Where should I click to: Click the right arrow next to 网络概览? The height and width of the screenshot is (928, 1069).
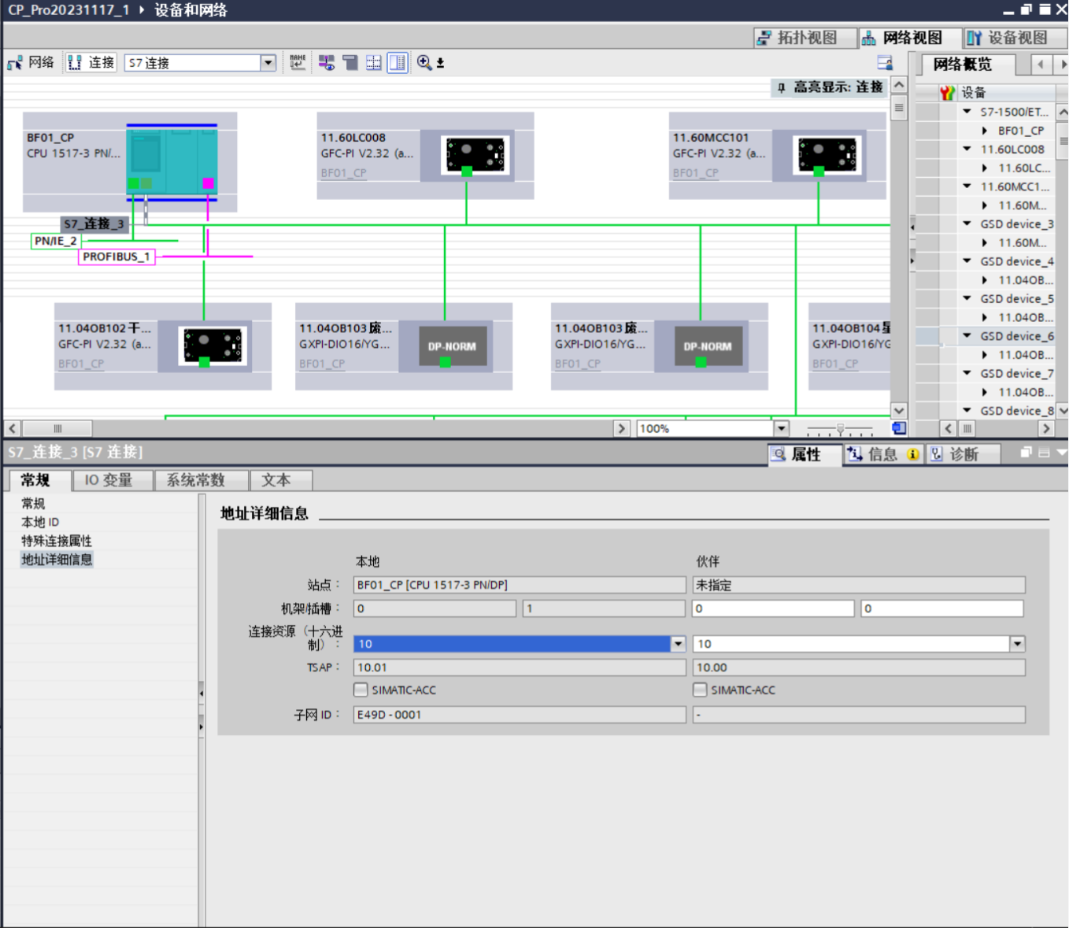[1063, 65]
